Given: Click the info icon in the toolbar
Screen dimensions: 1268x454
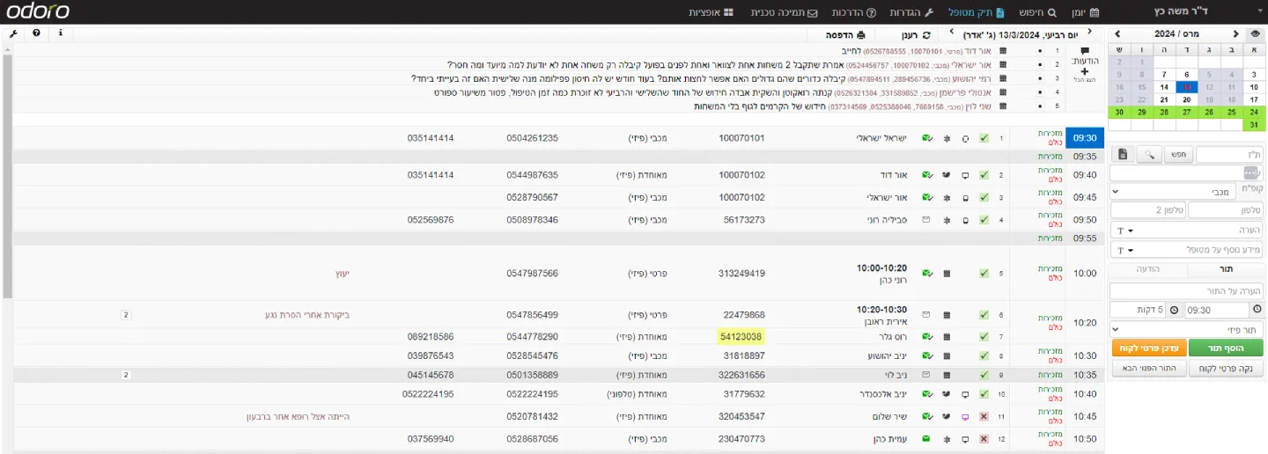Looking at the screenshot, I should point(60,33).
